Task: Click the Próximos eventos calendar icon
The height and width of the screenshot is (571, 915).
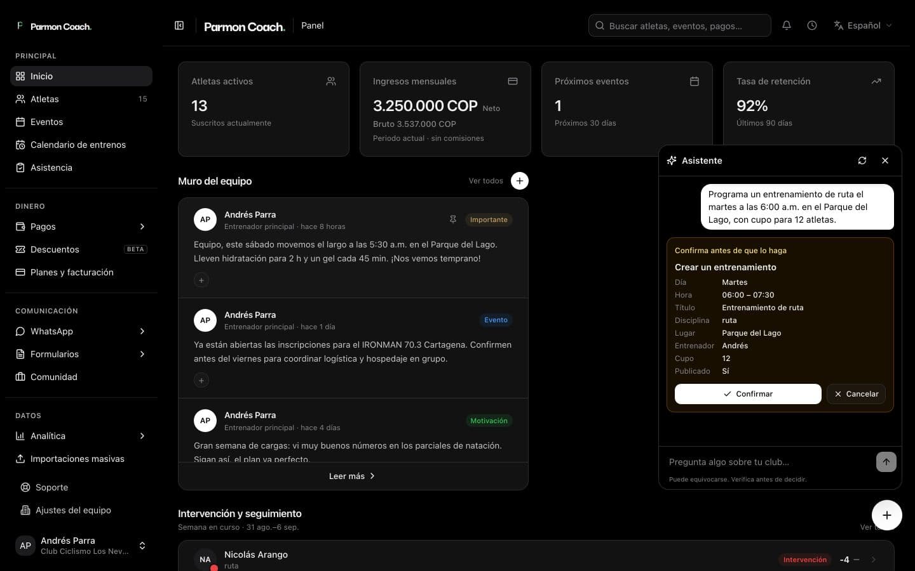Action: (x=695, y=81)
